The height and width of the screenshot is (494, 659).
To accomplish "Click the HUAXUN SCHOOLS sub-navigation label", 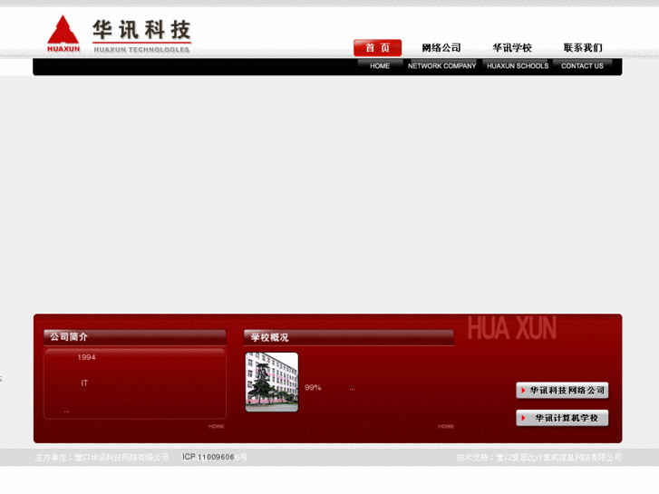I will pos(518,66).
